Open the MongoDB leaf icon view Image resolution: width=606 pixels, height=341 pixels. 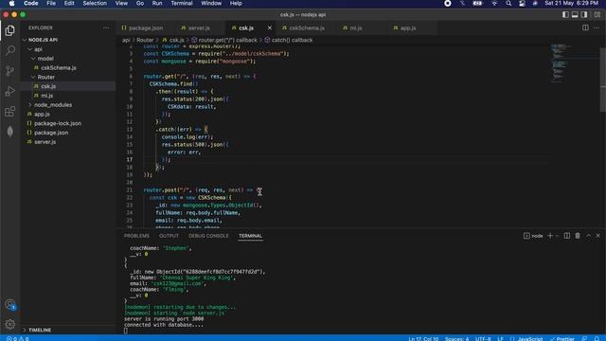[10, 132]
